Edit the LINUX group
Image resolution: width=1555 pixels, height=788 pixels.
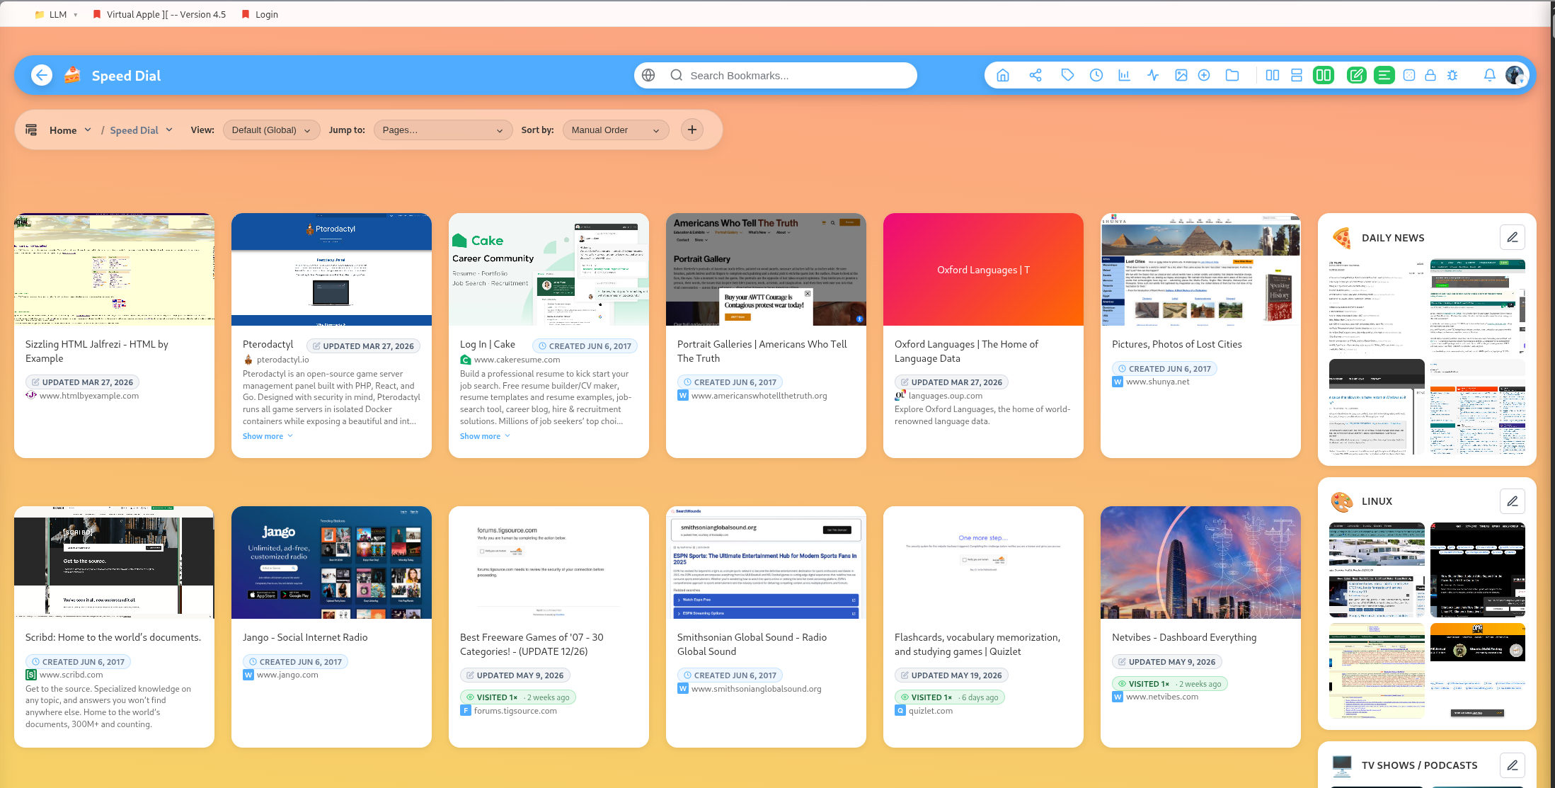[1513, 501]
